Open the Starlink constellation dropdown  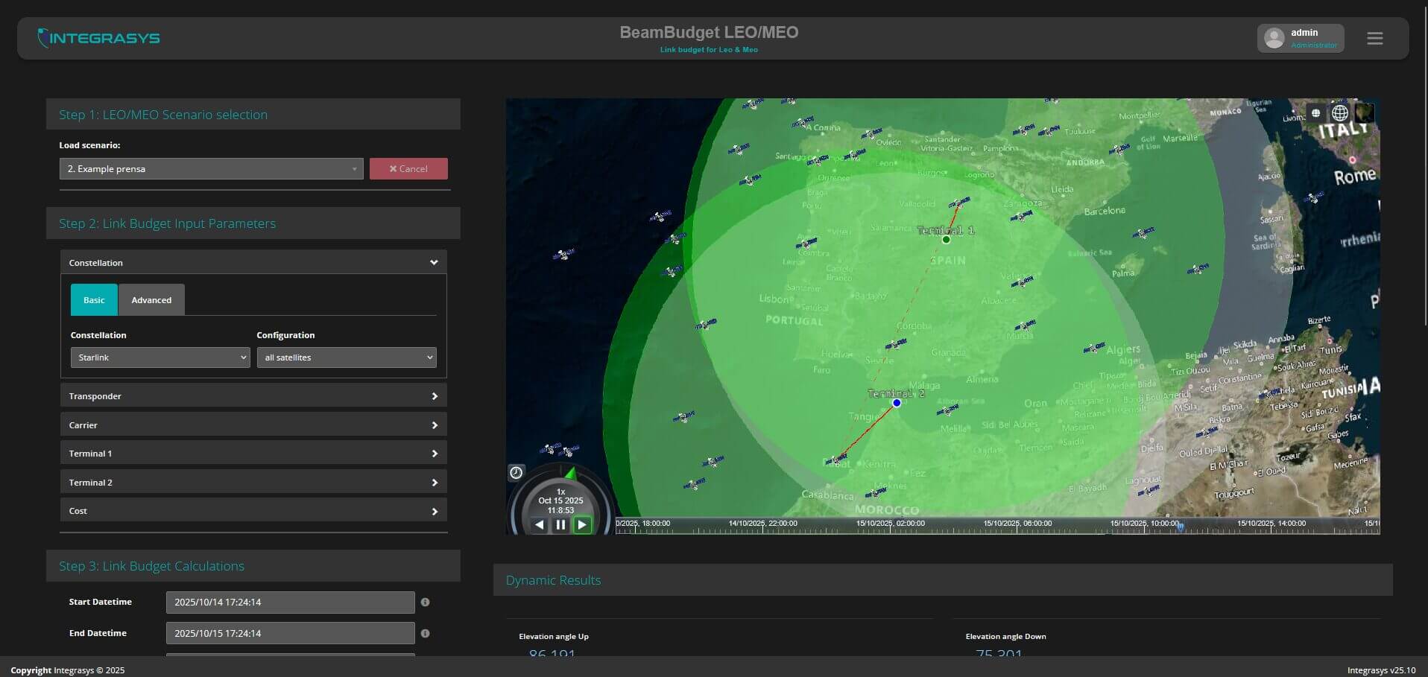coord(159,357)
